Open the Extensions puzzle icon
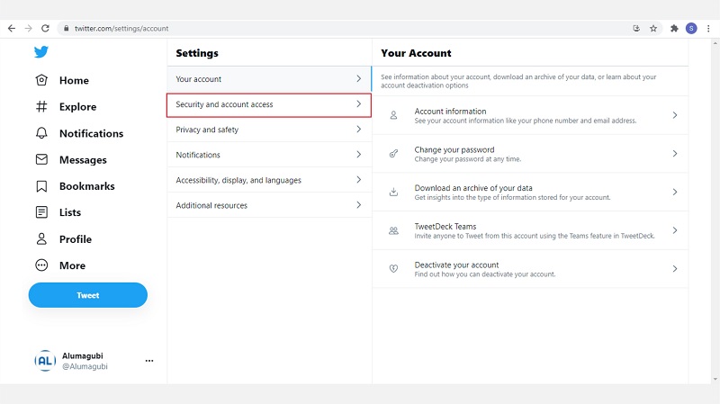The image size is (720, 404). [x=674, y=29]
